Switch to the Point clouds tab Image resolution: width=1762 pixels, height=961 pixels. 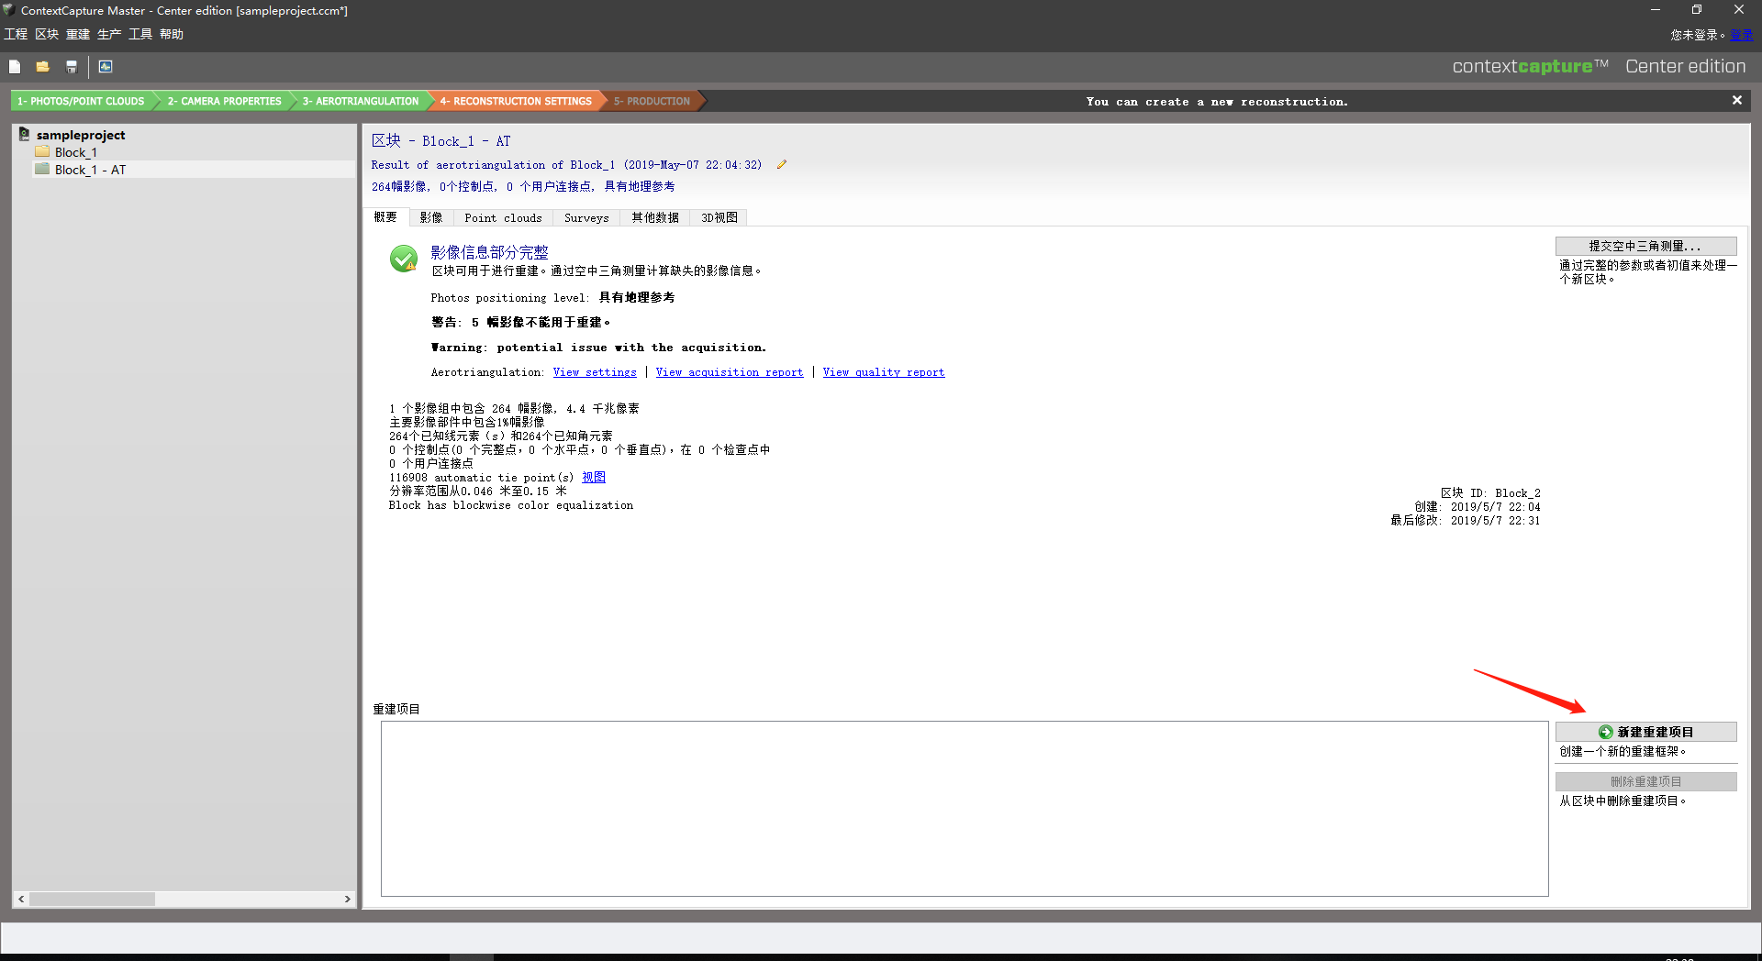click(503, 217)
